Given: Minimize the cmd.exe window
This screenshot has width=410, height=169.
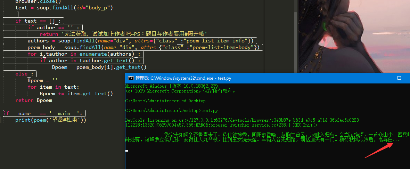Looking at the screenshot, I should tap(383, 78).
